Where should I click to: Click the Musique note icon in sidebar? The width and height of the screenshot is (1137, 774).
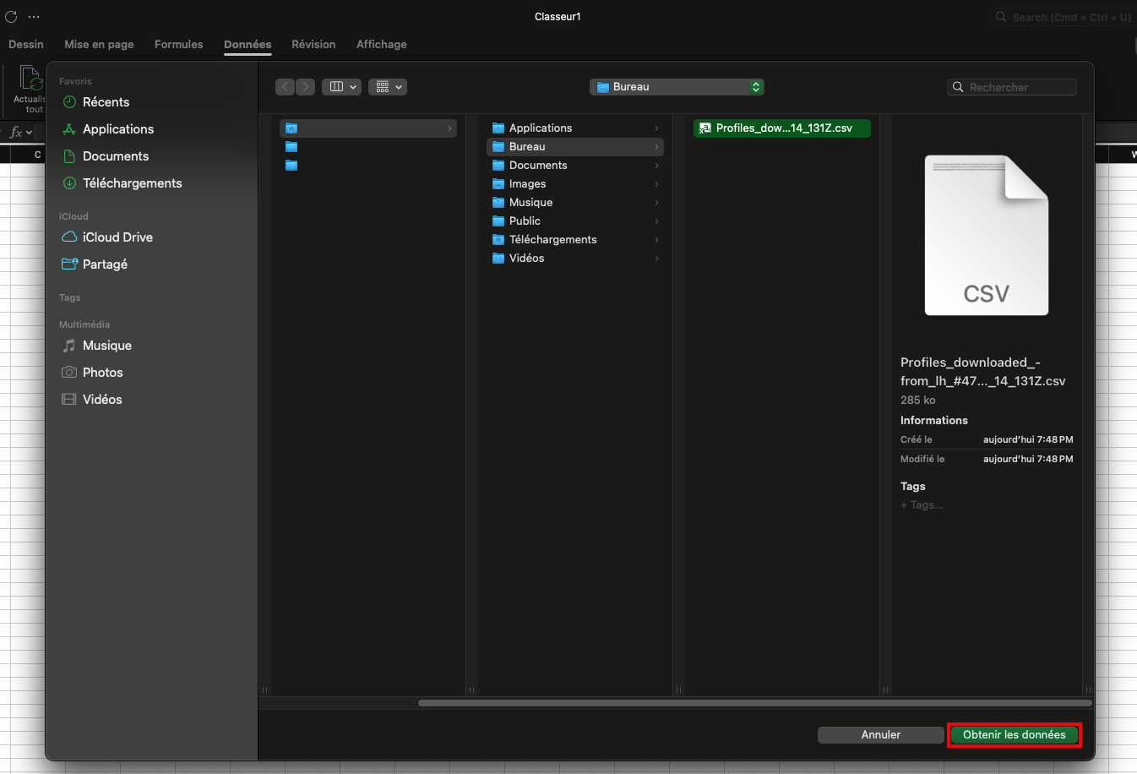[x=69, y=346]
